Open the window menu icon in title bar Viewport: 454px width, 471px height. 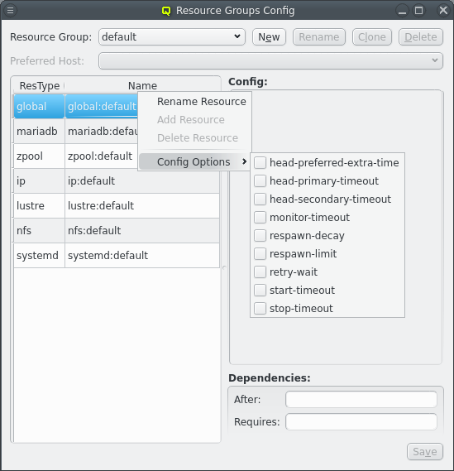tap(10, 11)
